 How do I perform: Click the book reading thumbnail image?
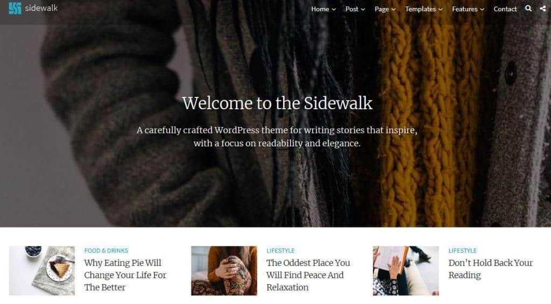tap(406, 271)
